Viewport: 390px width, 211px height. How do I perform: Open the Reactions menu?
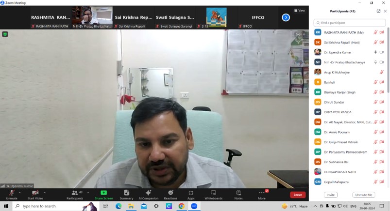click(170, 194)
